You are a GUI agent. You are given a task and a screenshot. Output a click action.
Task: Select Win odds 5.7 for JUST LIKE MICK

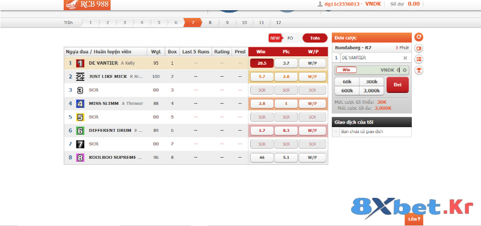tap(262, 77)
